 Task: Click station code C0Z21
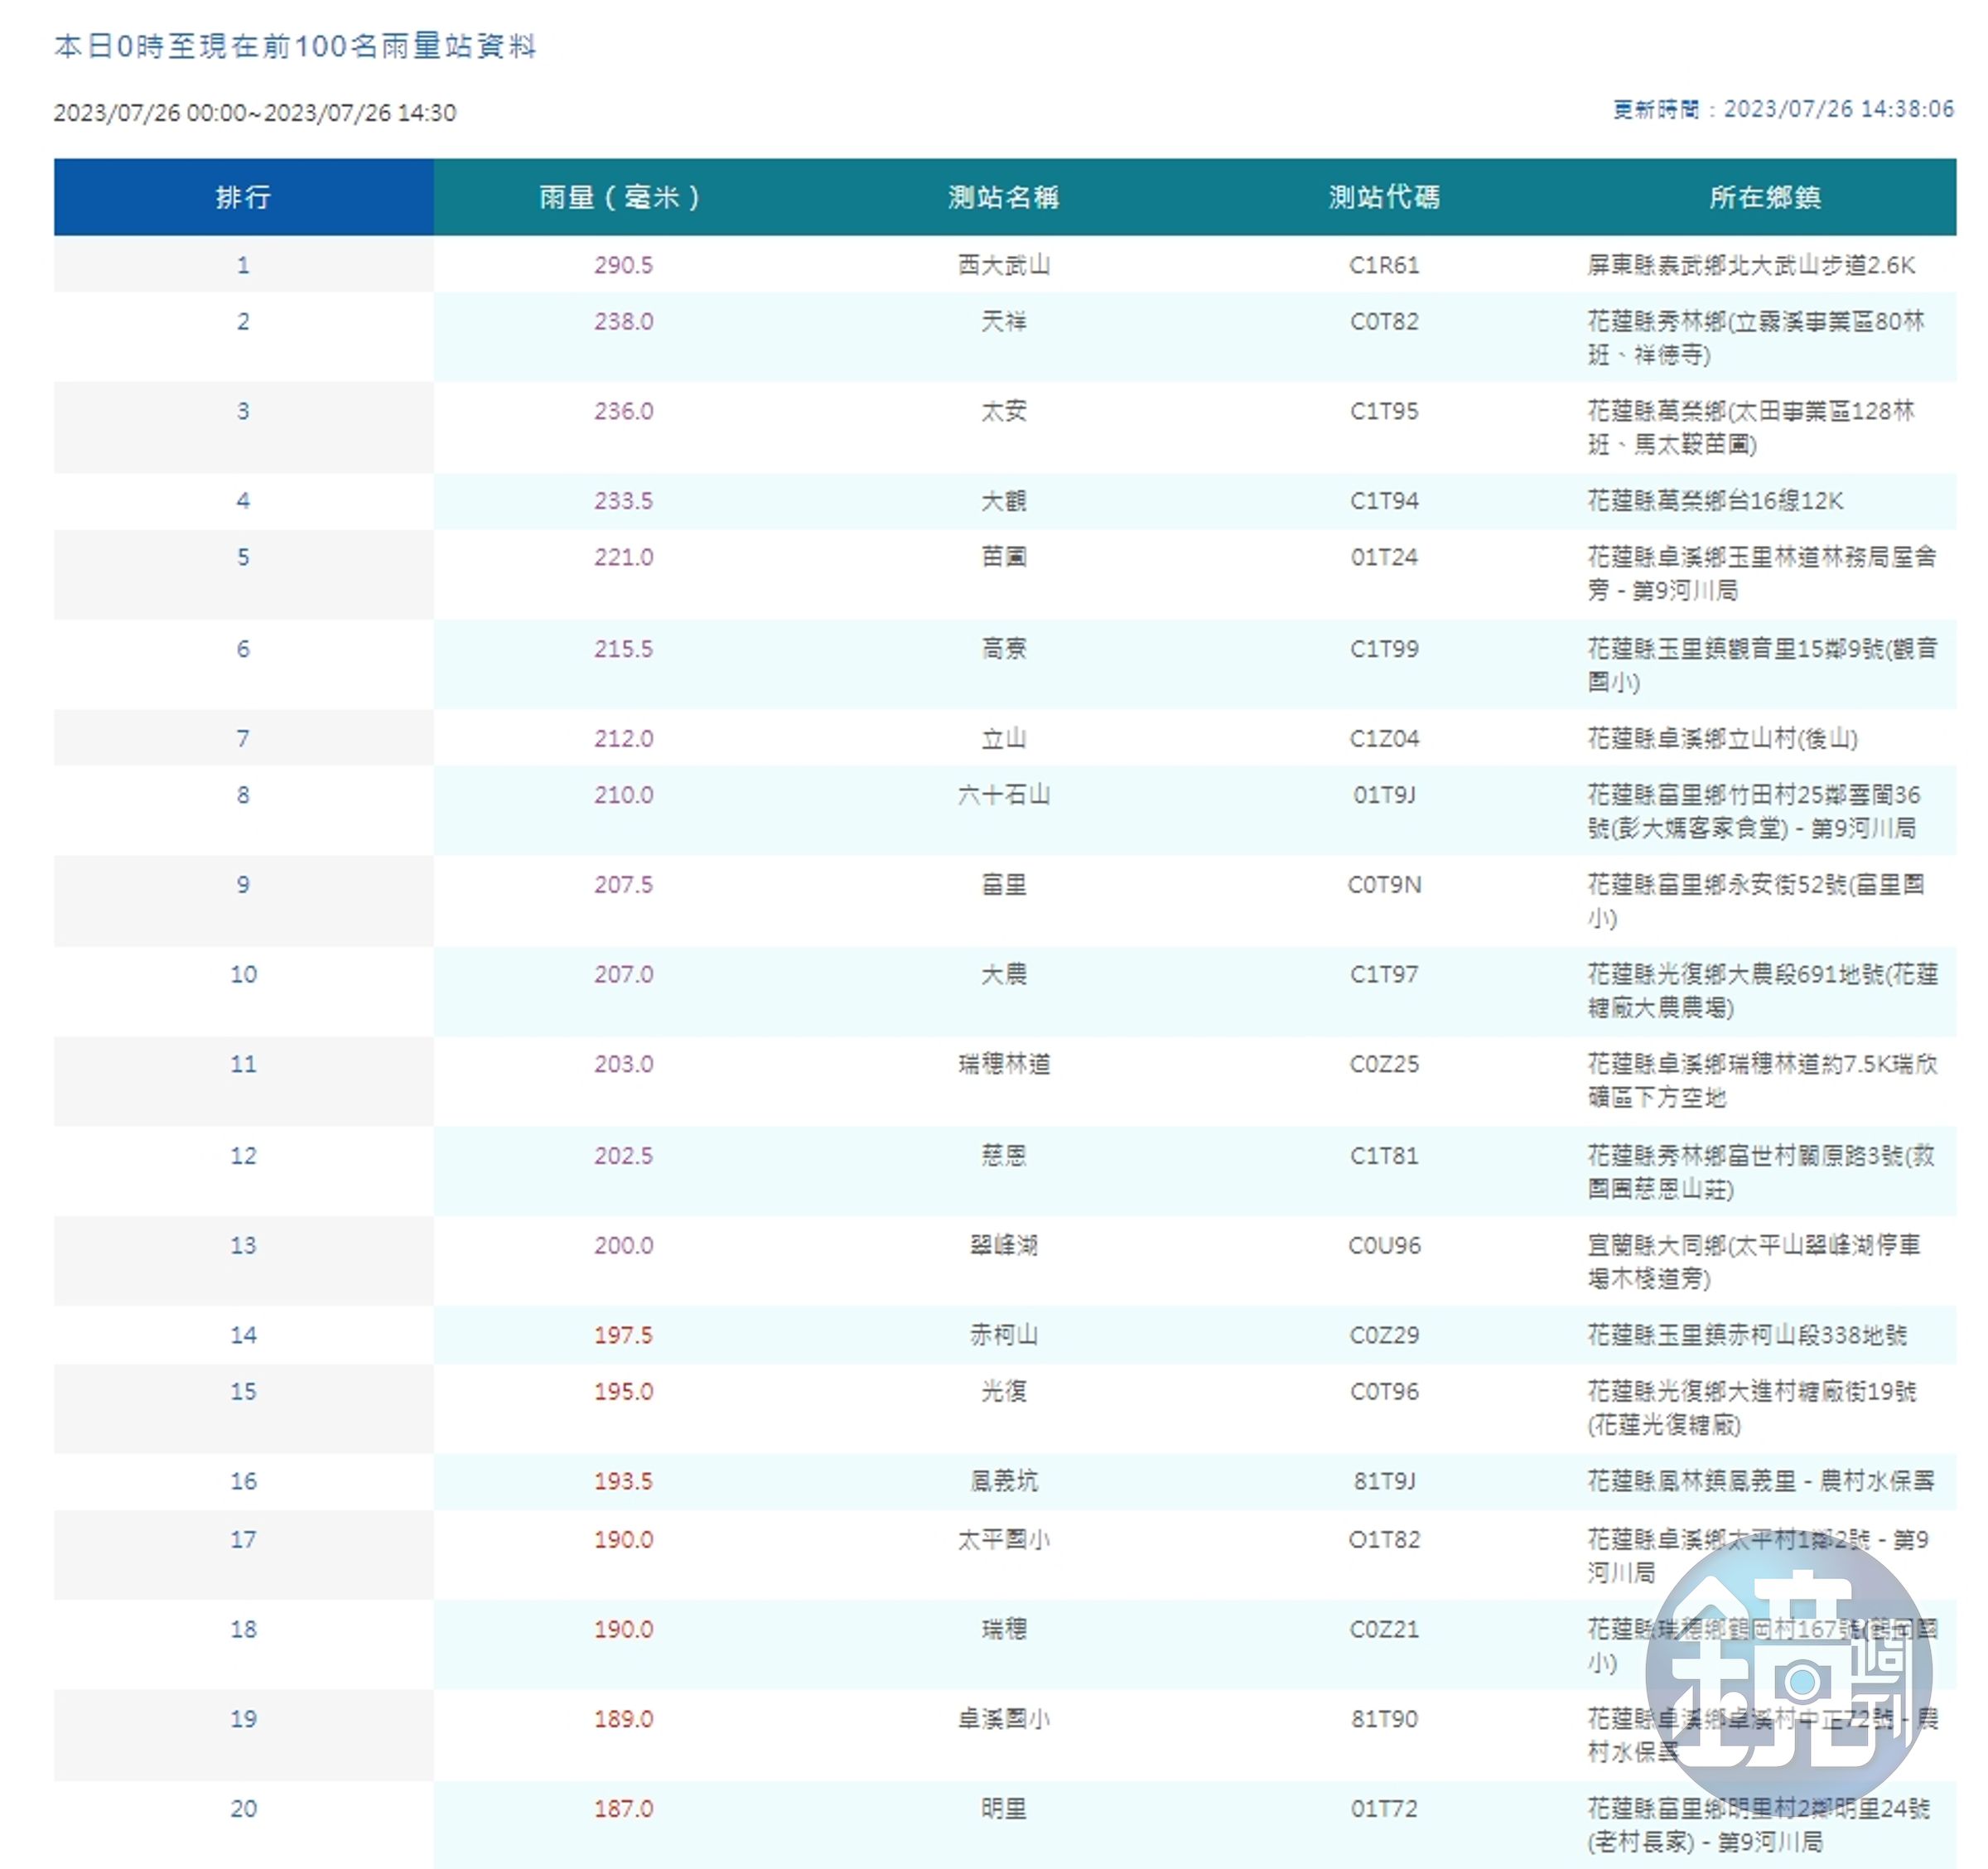click(x=1384, y=1629)
